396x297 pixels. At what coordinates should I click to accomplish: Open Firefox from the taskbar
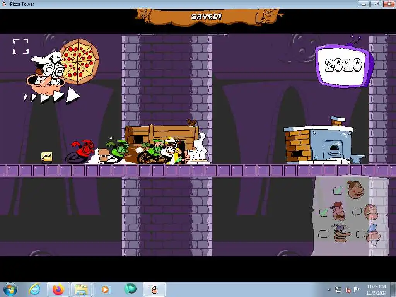[58, 289]
